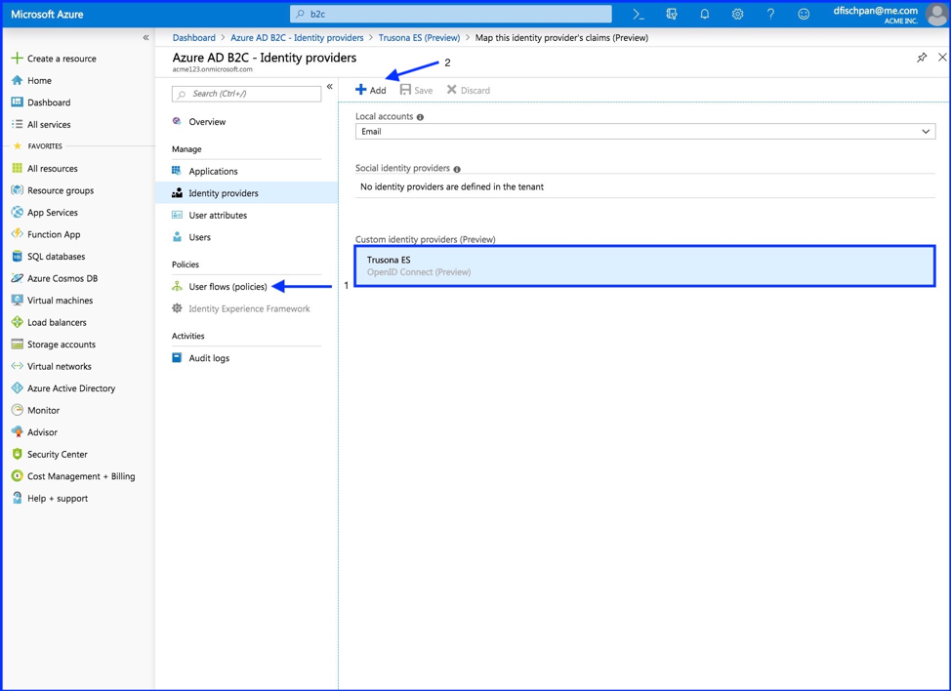Open the Local accounts Email dropdown
Screen dimensions: 951x691
[645, 131]
